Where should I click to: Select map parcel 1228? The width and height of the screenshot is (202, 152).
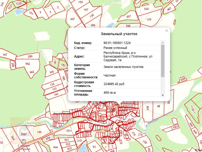click(x=19, y=3)
